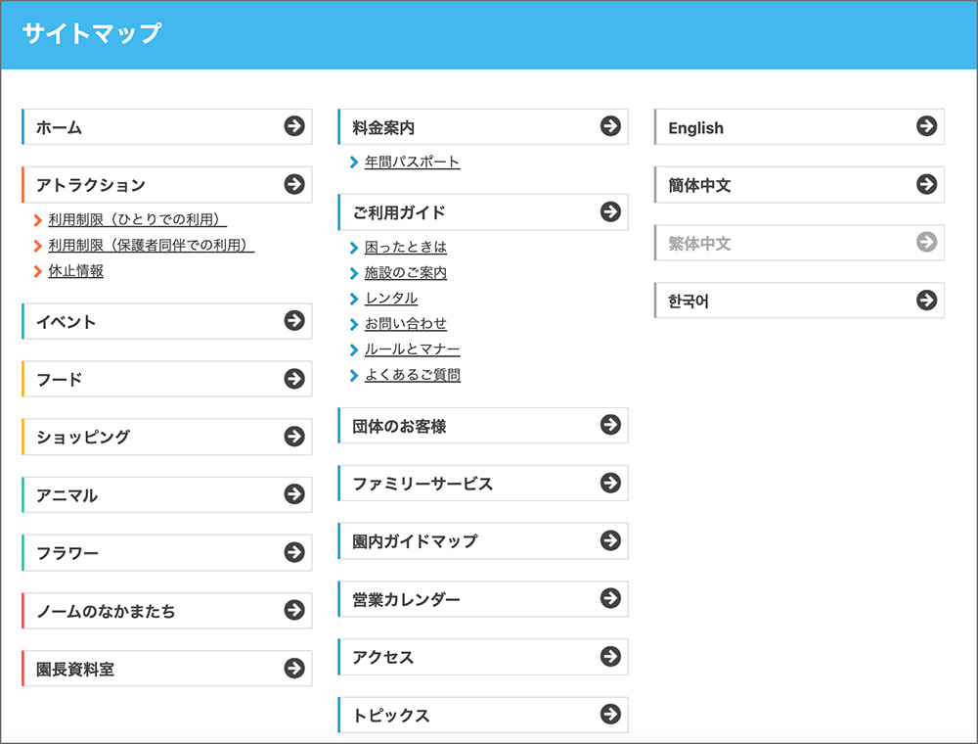The image size is (978, 744).
Task: Select the 園内ガイドマップ menu label
Action: click(x=416, y=541)
